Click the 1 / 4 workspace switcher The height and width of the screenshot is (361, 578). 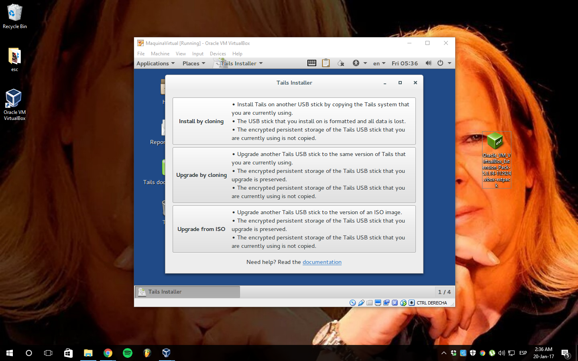pyautogui.click(x=444, y=292)
